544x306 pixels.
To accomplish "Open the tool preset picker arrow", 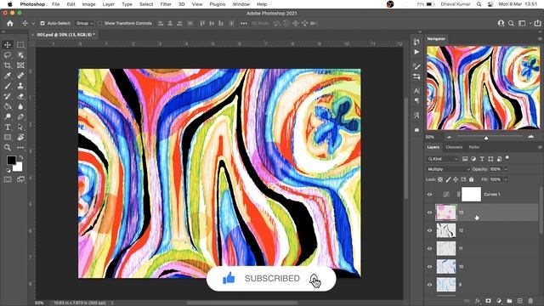I will [33, 24].
